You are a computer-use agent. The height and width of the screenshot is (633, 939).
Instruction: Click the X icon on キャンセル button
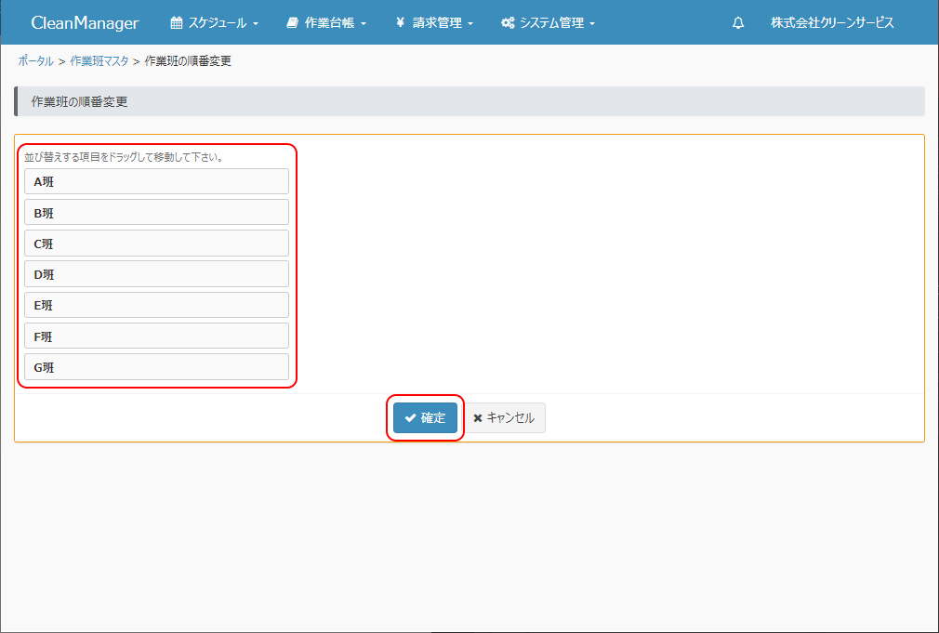(477, 418)
